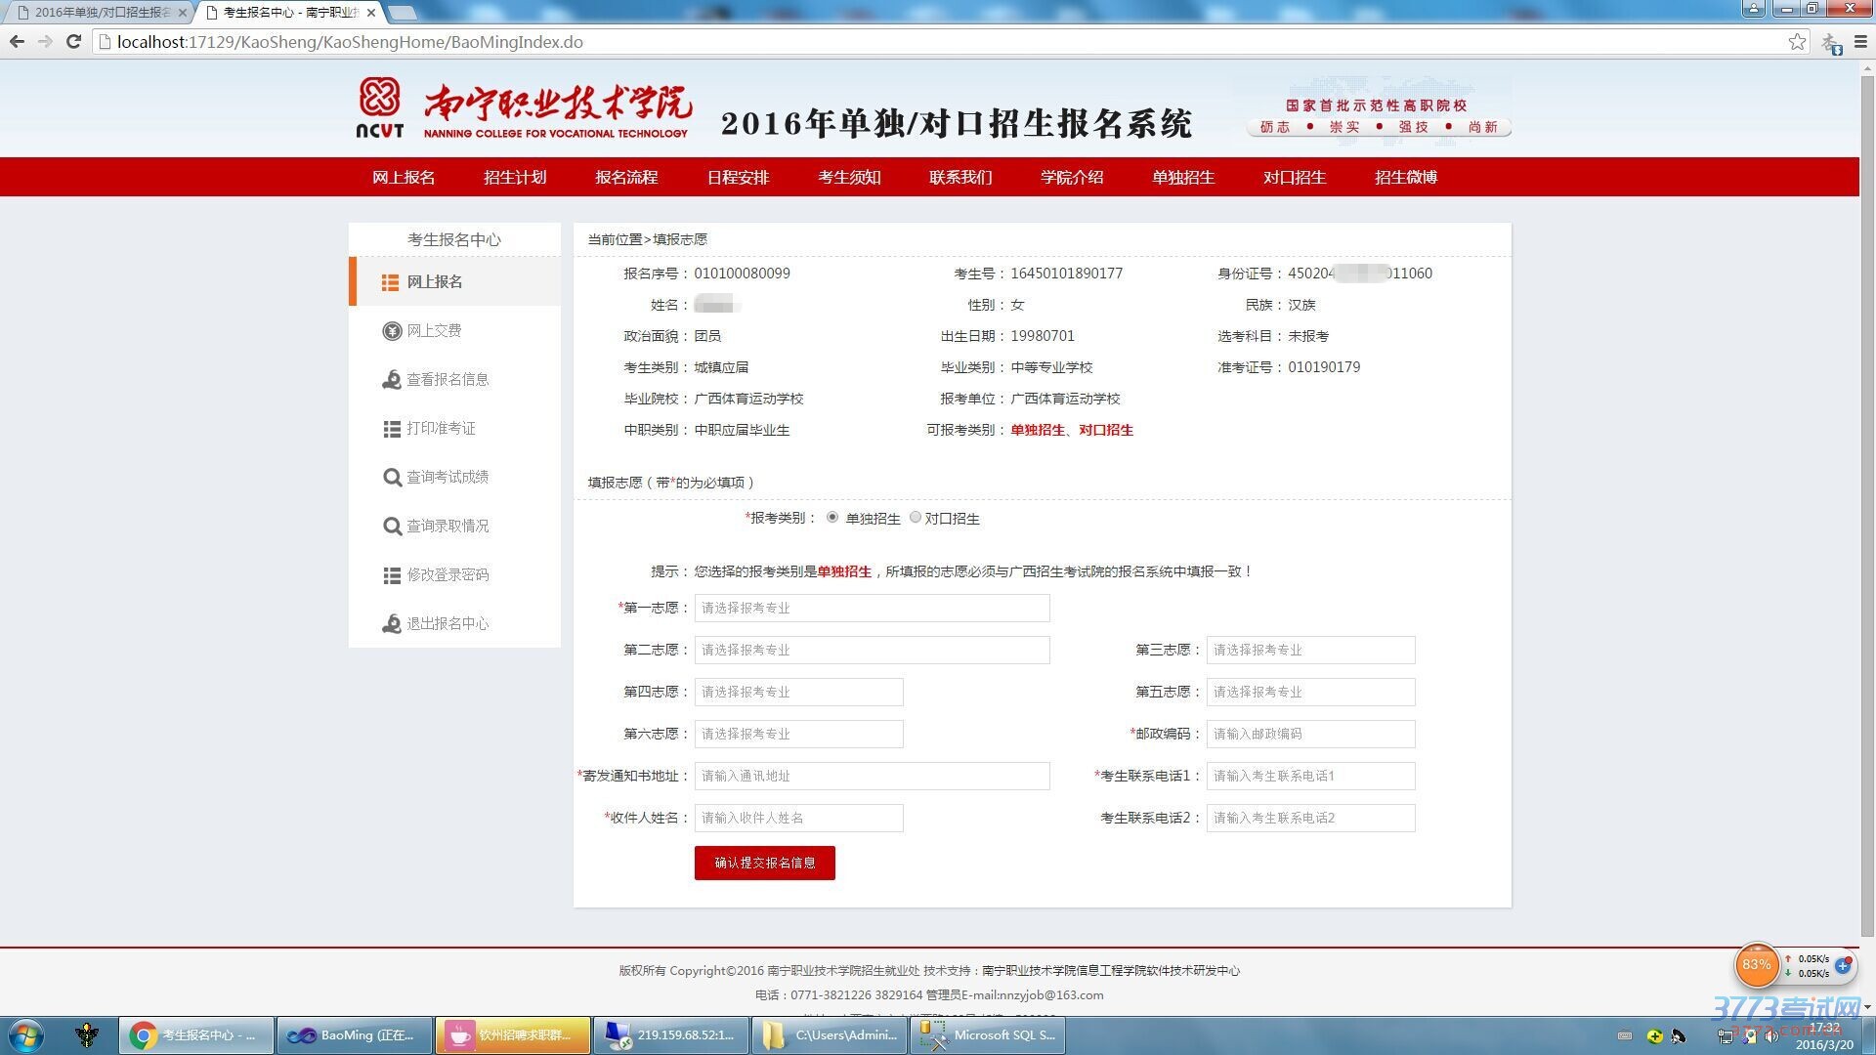
Task: Reload the page with refresh icon
Action: [x=73, y=42]
